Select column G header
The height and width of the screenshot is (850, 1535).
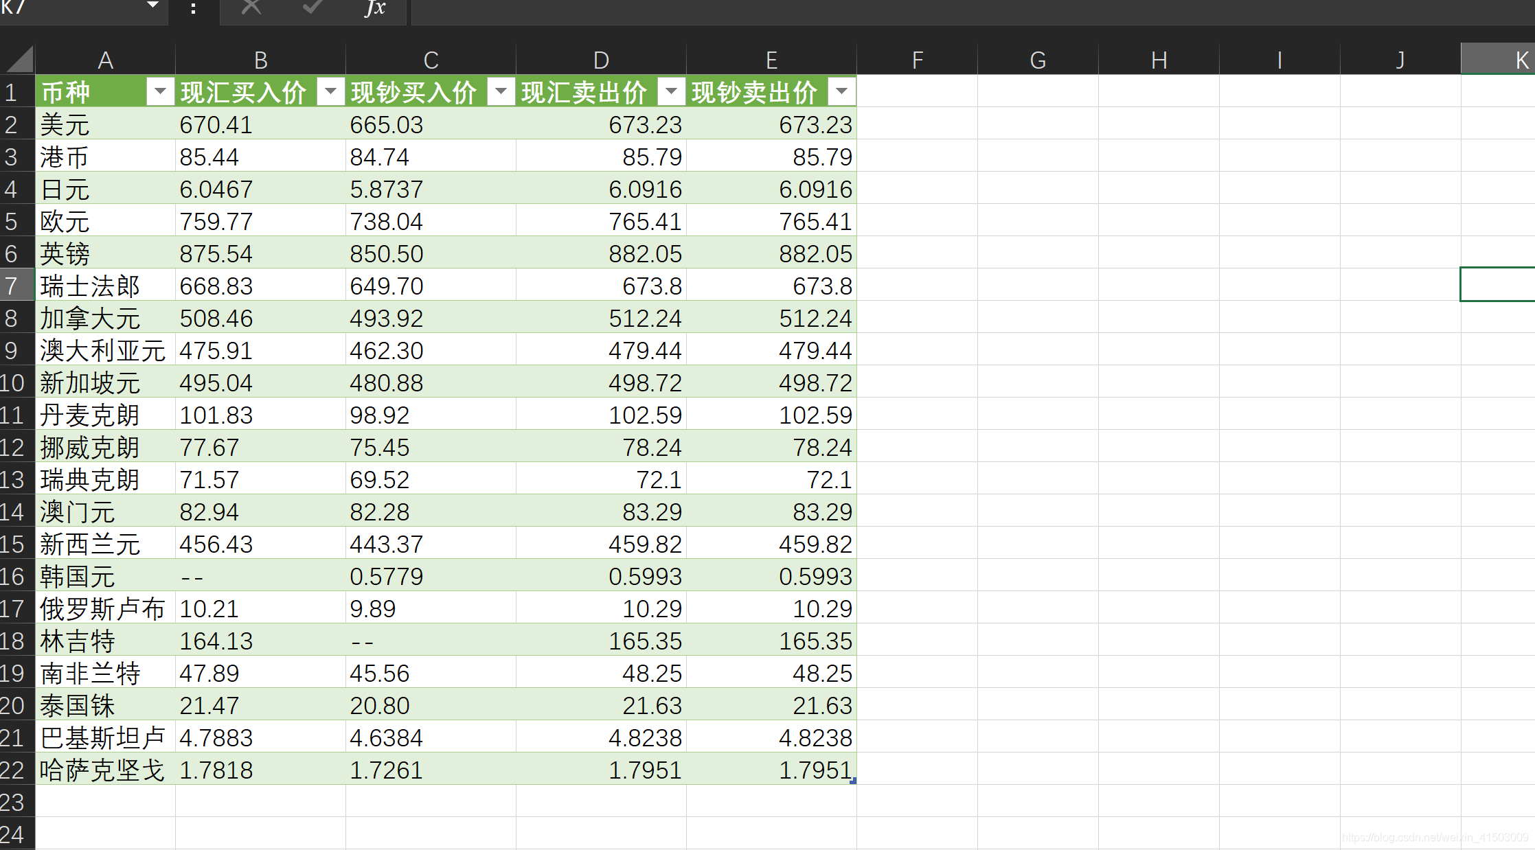pyautogui.click(x=1038, y=60)
